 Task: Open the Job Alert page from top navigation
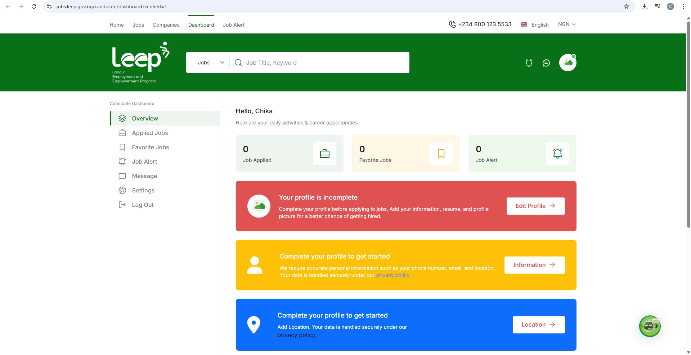tap(233, 25)
